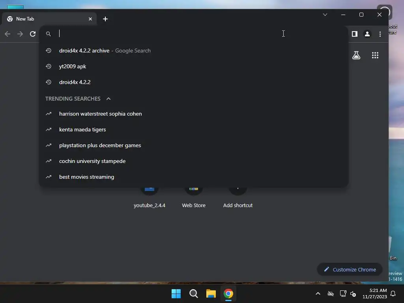Show hidden system tray icons

(318, 294)
